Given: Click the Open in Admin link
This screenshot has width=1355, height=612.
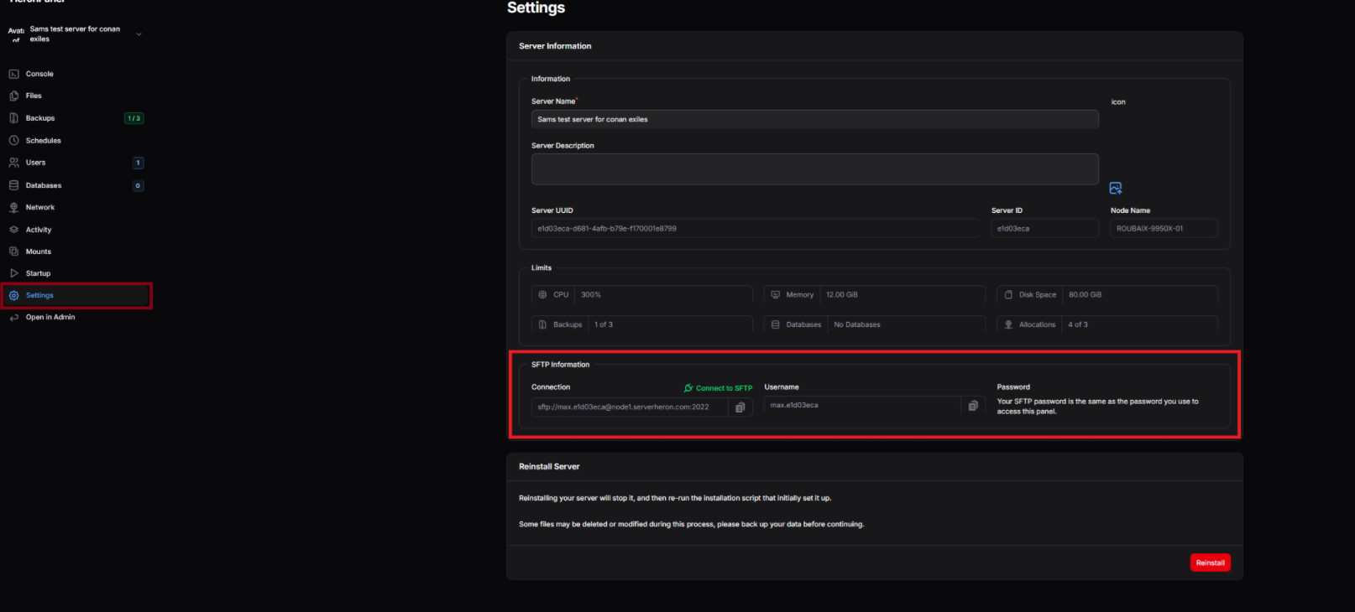Looking at the screenshot, I should (50, 317).
